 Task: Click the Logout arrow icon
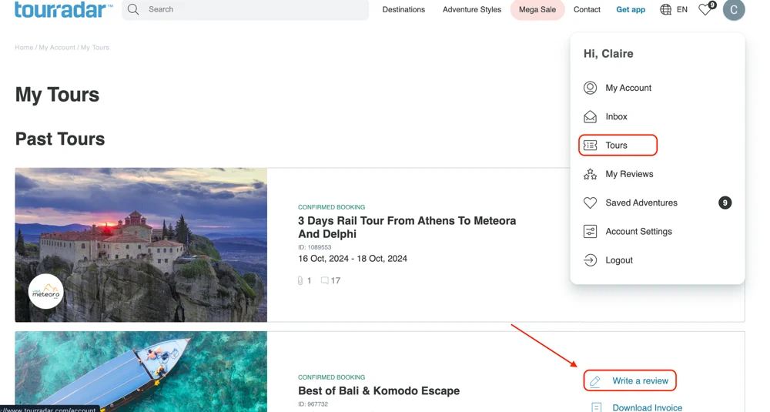(590, 260)
